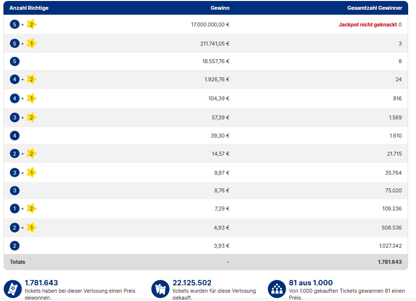This screenshot has width=416, height=301.
Task: Click the blue 3 ball in the 9,87 € row
Action: pyautogui.click(x=15, y=173)
